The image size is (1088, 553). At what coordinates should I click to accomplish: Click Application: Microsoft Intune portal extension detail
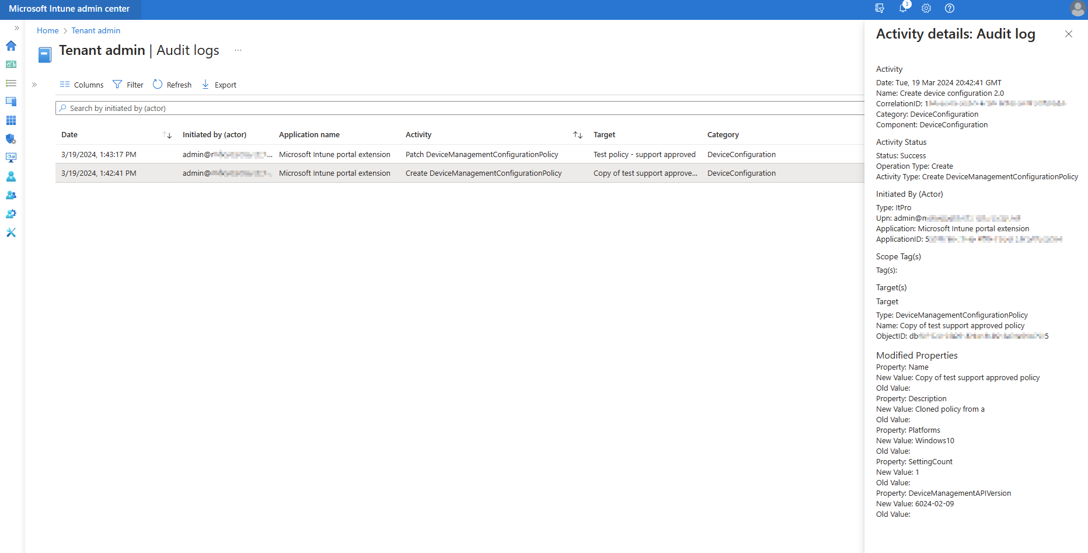(953, 229)
